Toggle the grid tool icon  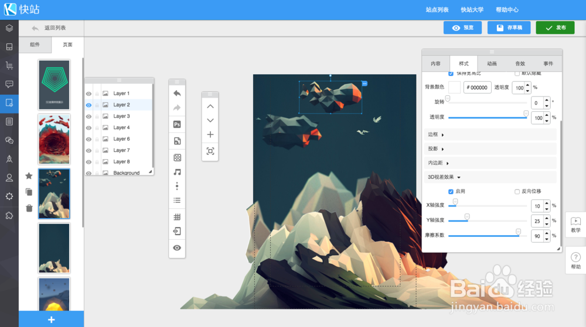coord(177,217)
